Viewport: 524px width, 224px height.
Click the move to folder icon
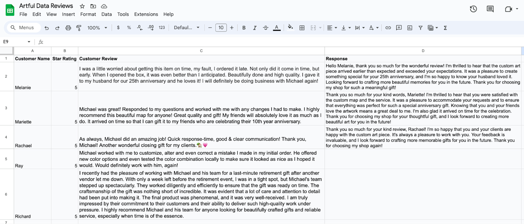point(93,6)
